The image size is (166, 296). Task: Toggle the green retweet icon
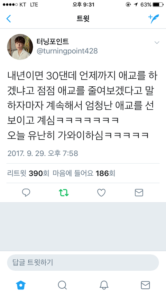(x=64, y=193)
